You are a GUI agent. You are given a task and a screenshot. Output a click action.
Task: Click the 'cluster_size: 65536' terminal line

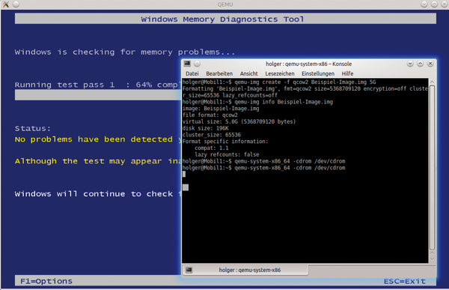212,135
